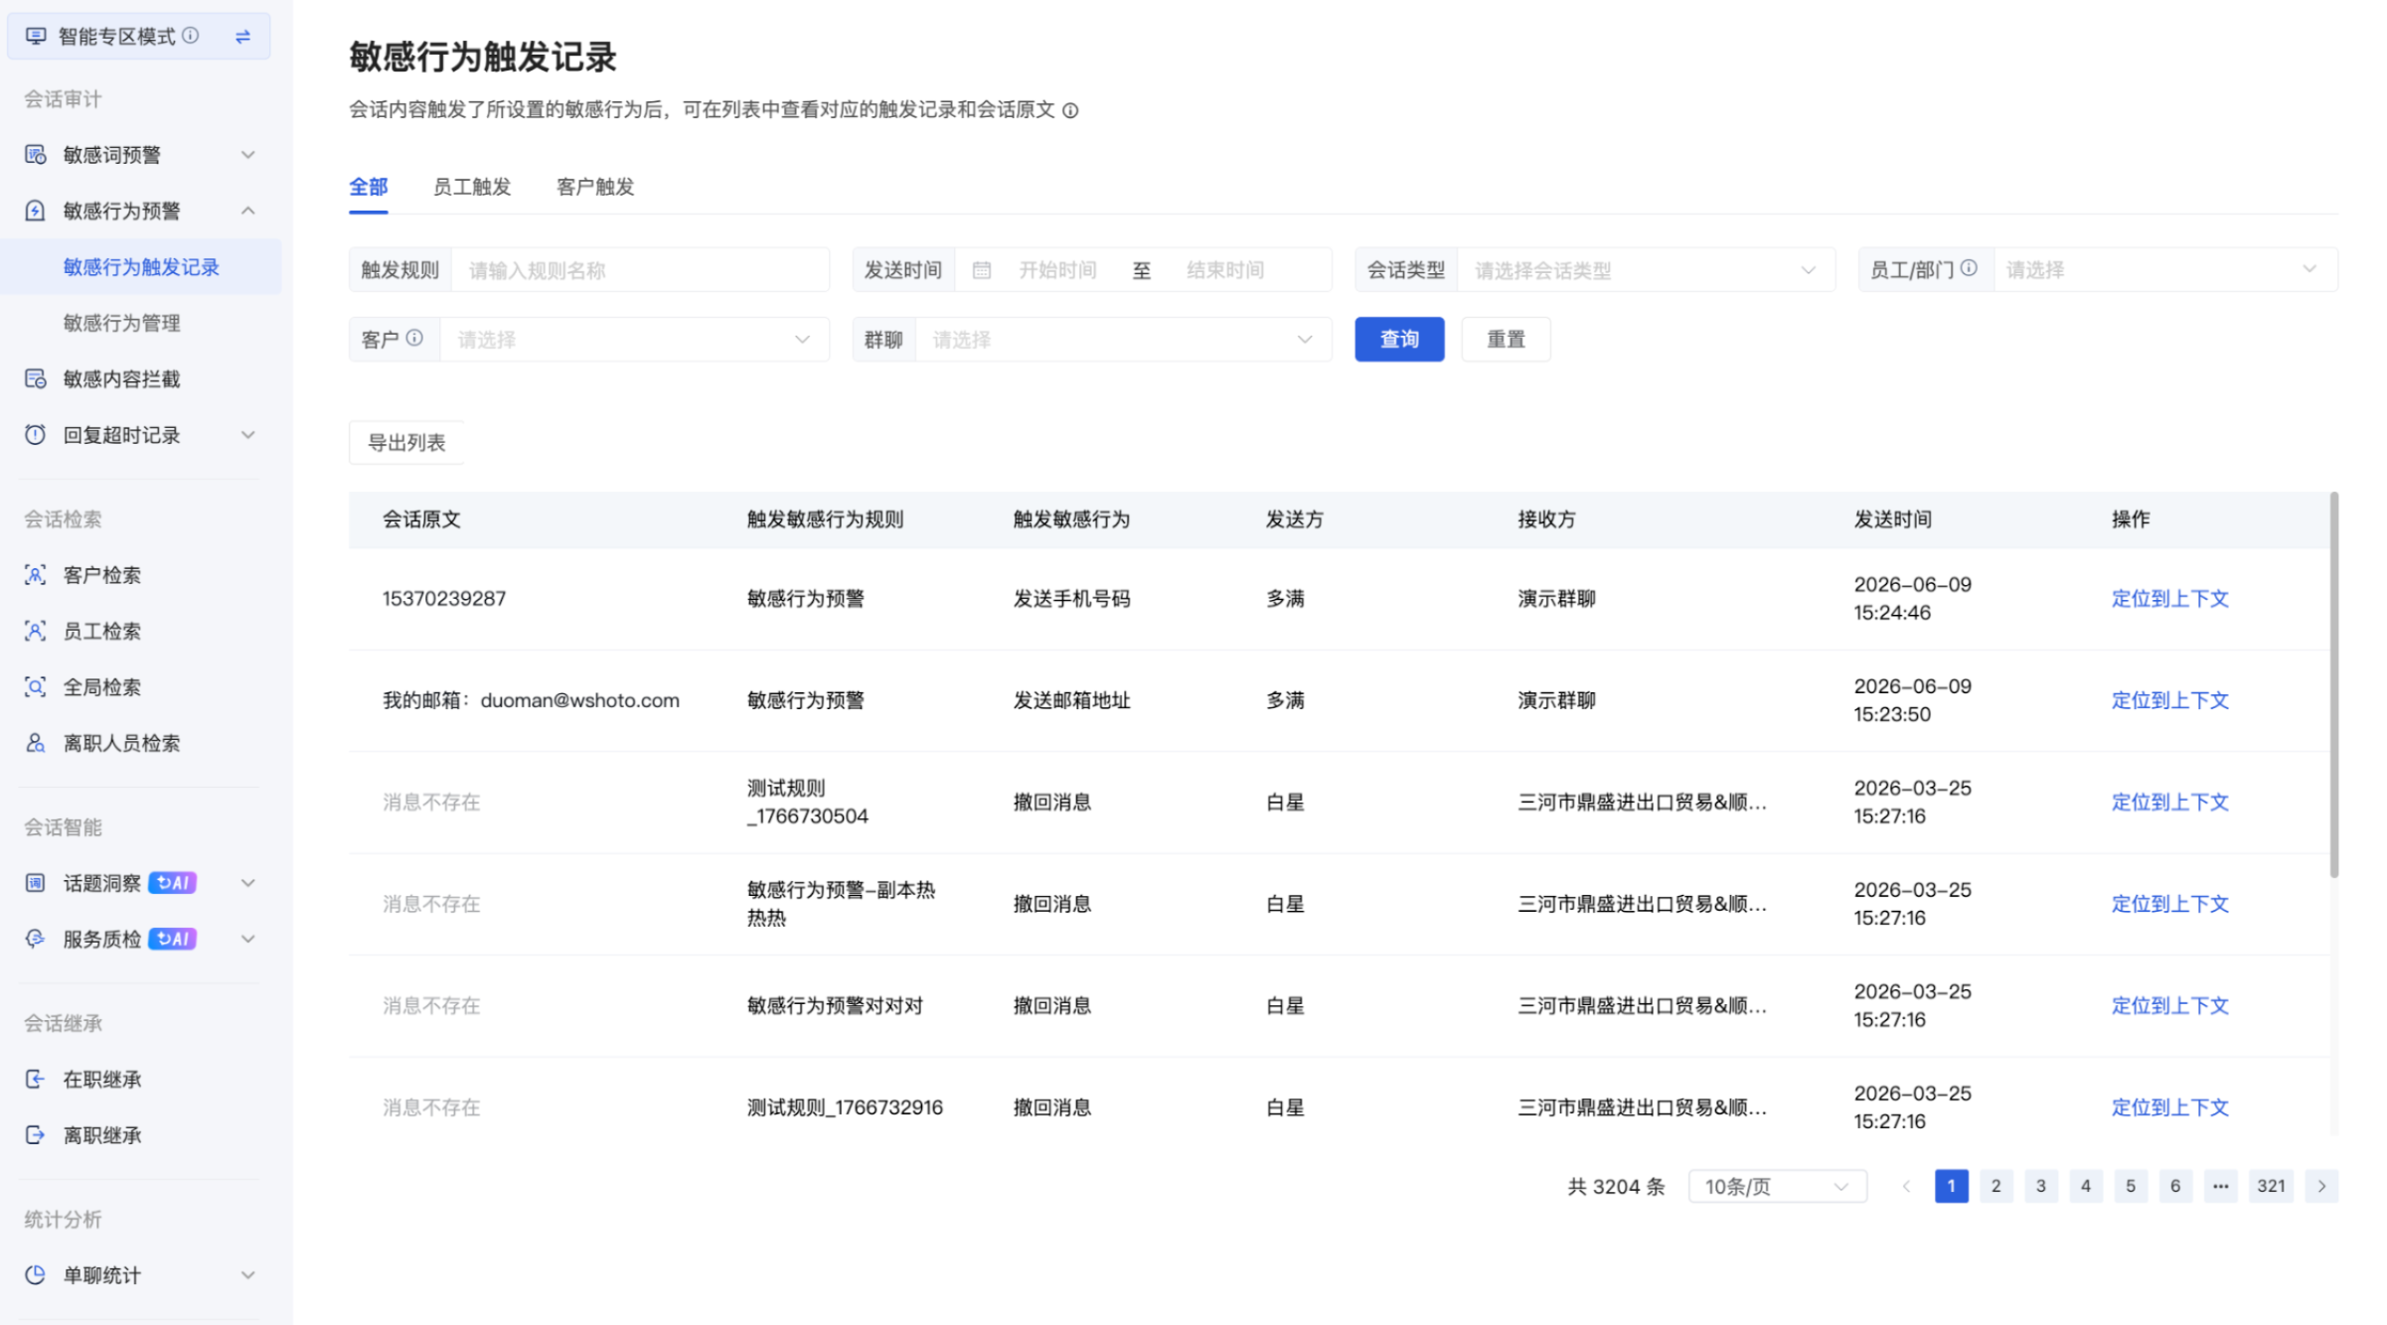The image size is (2387, 1325).
Task: Click the 离职人员检索 sidebar icon
Action: [x=36, y=743]
